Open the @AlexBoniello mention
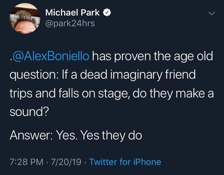This screenshot has height=175, width=224. [51, 56]
